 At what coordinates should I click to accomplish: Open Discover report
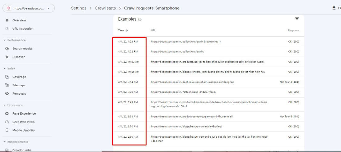tap(18, 57)
